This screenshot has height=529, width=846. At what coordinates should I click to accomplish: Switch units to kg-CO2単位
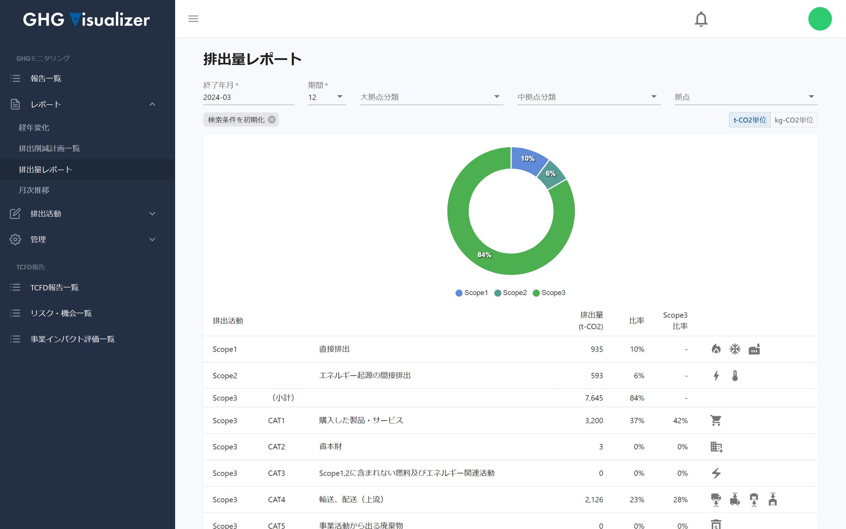[x=794, y=120]
